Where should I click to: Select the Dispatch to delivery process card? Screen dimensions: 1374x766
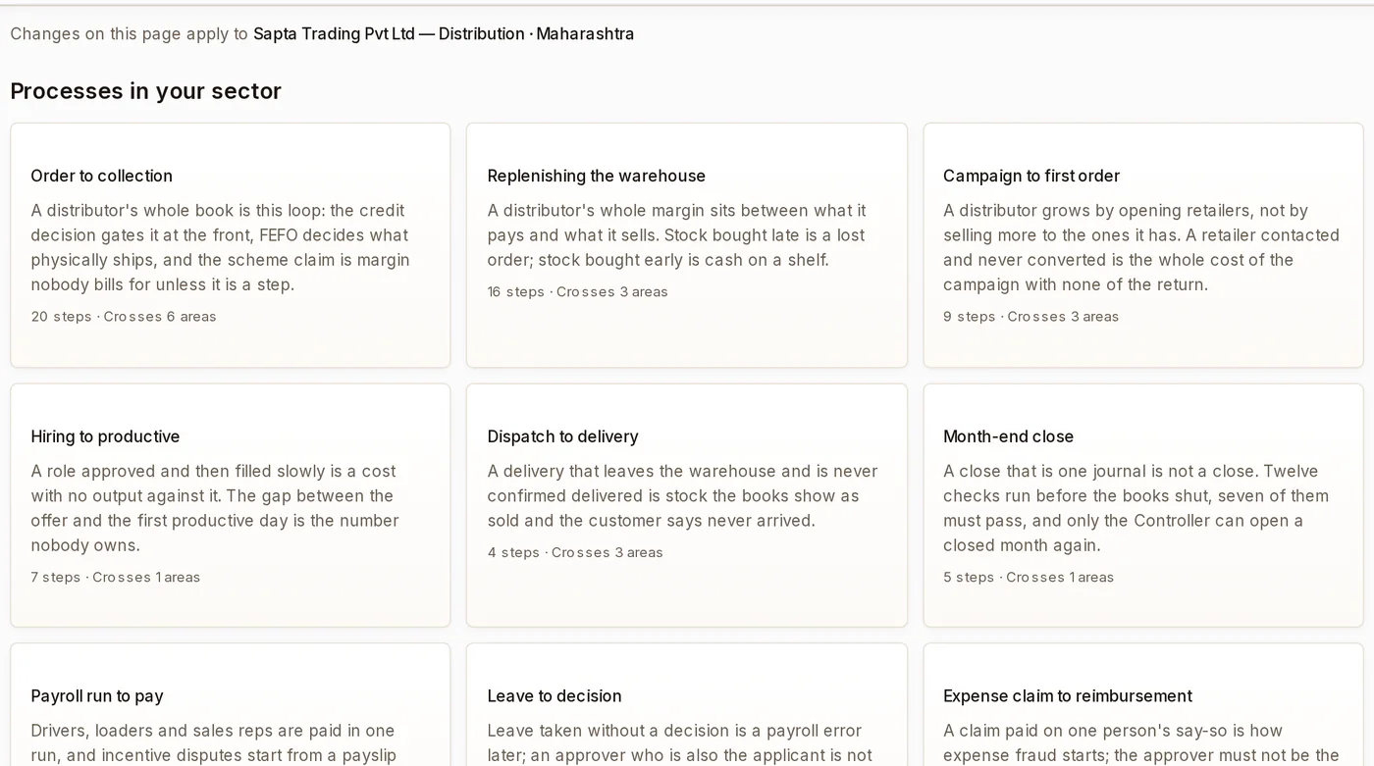tap(686, 505)
